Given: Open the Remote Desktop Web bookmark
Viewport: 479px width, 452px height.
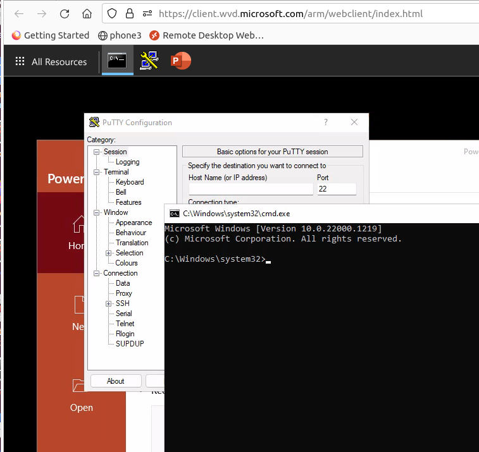Looking at the screenshot, I should tap(206, 35).
